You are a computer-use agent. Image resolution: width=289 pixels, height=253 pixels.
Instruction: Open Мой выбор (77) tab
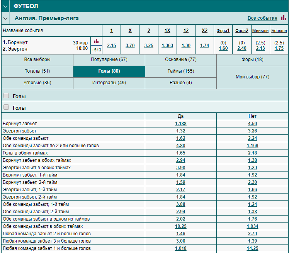point(253,77)
